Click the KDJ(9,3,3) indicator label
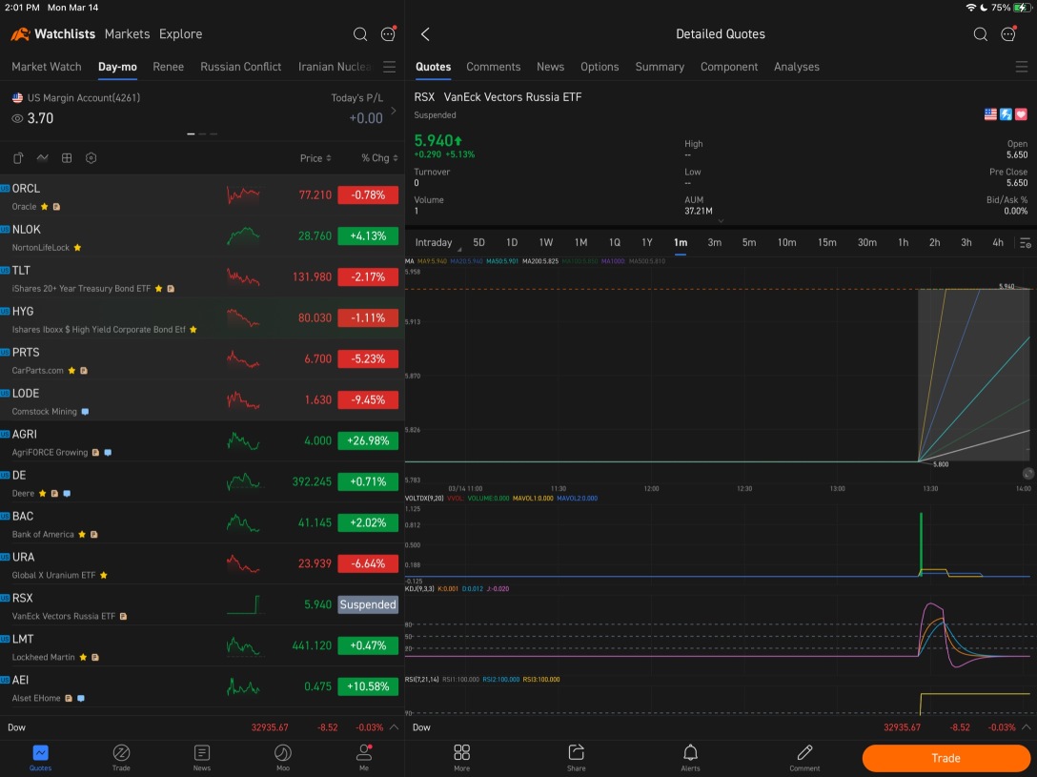This screenshot has width=1037, height=777. (419, 588)
